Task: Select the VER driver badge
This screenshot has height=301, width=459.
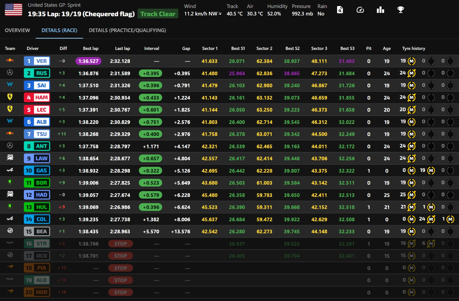Action: pos(37,61)
